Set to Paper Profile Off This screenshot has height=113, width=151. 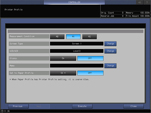coord(90,73)
